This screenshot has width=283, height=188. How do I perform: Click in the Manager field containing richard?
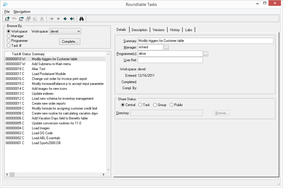[150, 47]
